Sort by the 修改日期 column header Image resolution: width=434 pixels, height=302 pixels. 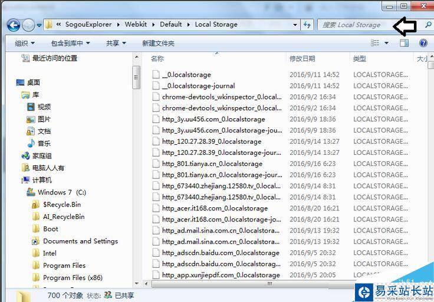click(303, 59)
